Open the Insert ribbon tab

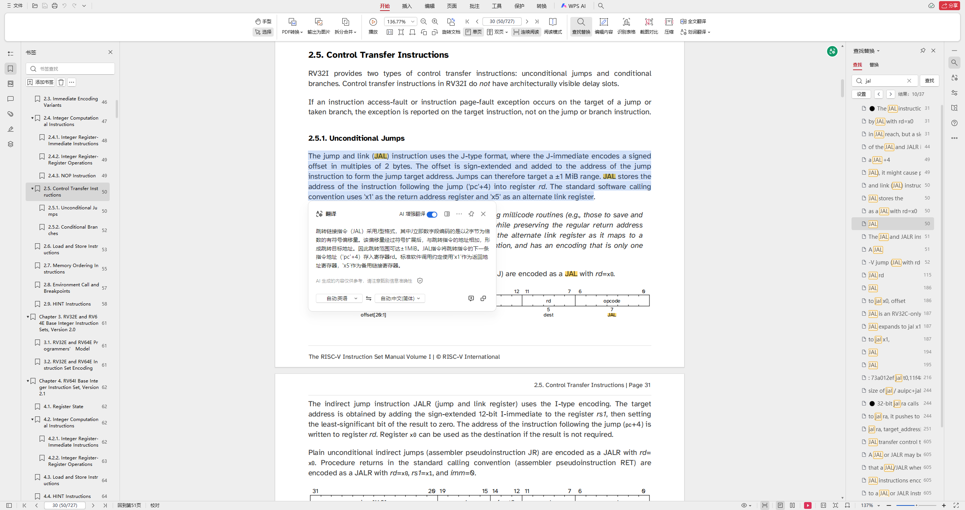pos(407,6)
